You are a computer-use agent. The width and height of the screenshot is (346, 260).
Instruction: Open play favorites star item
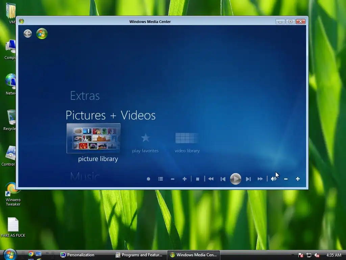[145, 143]
